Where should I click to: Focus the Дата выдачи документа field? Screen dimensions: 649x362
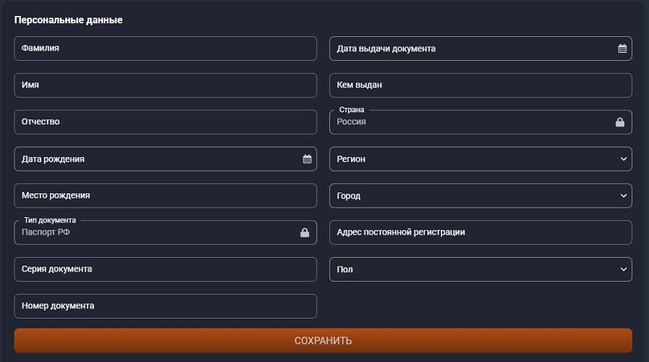pyautogui.click(x=481, y=49)
